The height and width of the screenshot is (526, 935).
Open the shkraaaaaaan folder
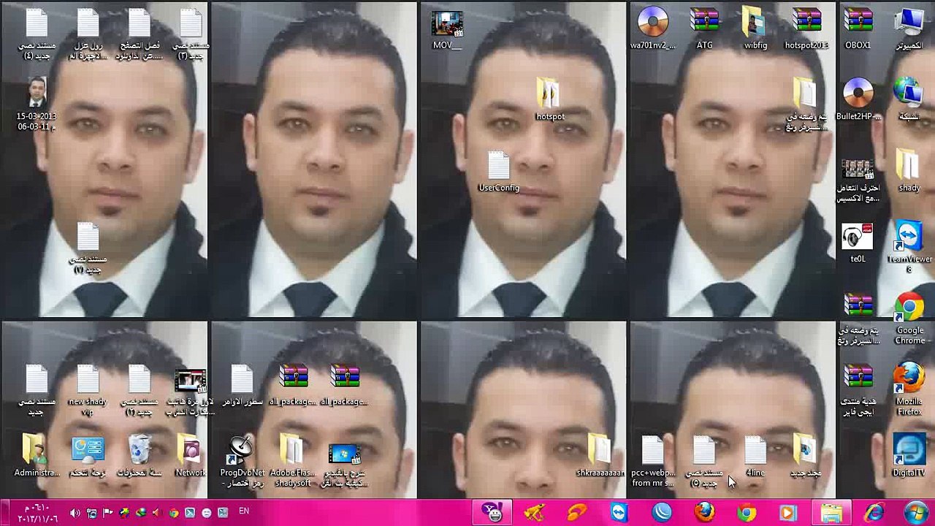[600, 457]
